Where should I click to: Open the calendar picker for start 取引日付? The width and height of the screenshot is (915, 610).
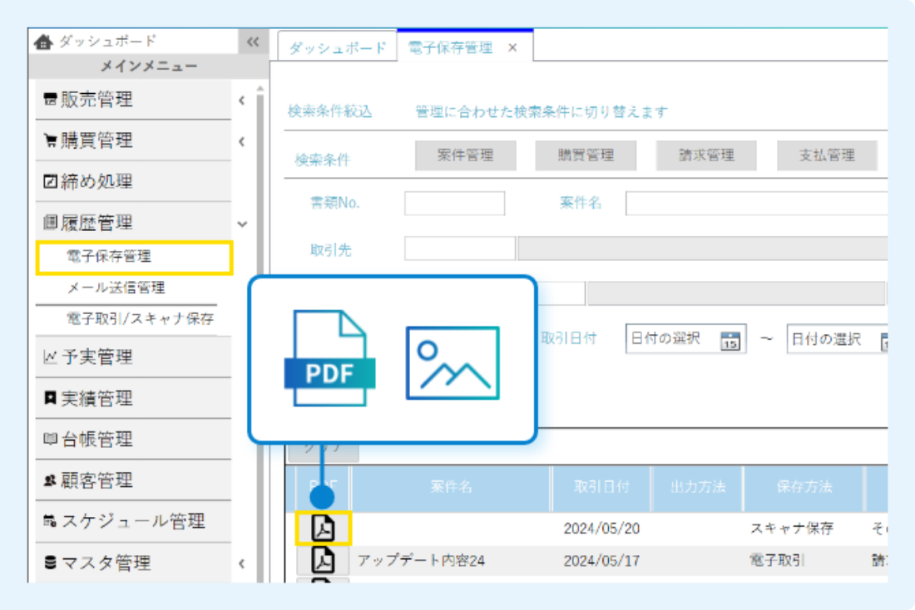[730, 339]
